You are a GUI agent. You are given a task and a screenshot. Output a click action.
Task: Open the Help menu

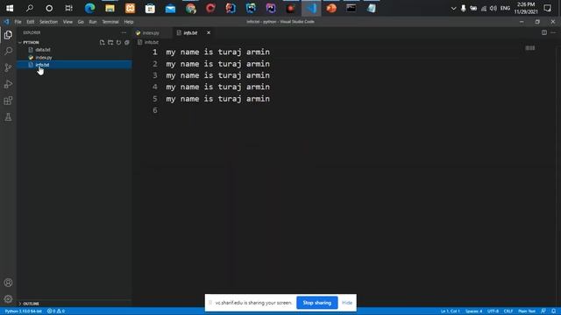pyautogui.click(x=129, y=22)
